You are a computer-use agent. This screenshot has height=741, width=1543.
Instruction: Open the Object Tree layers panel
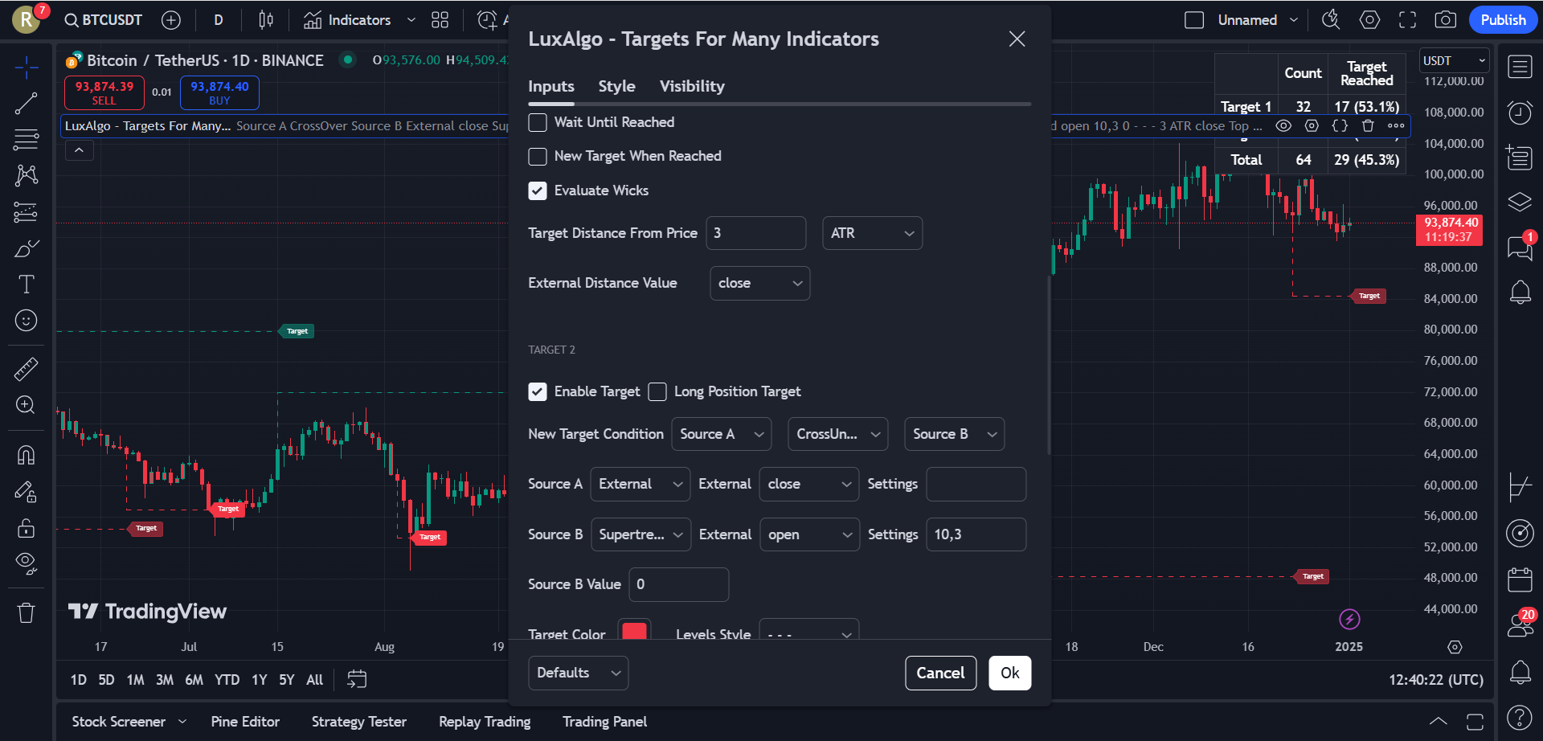click(1520, 203)
